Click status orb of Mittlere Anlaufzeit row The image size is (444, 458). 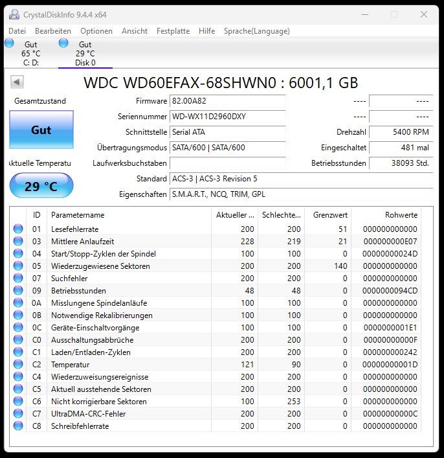tap(18, 241)
